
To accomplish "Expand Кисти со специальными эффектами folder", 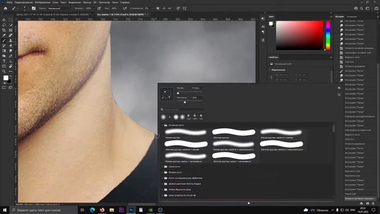I will [162, 178].
